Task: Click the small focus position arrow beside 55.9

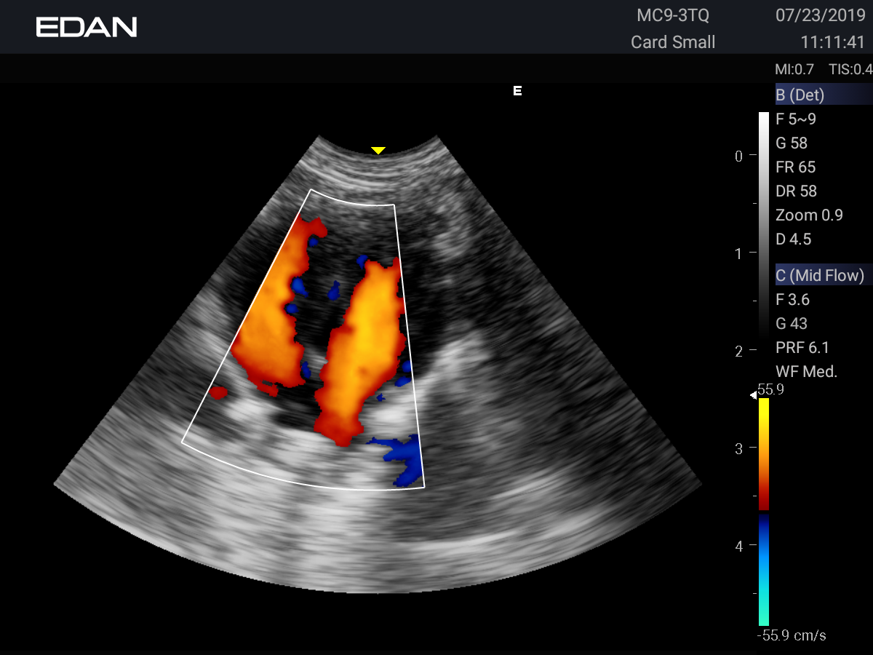Action: pos(754,394)
